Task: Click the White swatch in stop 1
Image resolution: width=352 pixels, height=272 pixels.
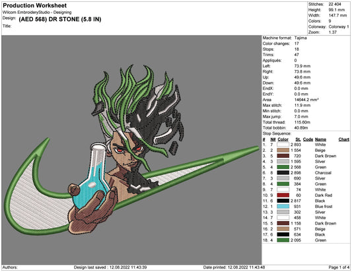Action: pyautogui.click(x=283, y=145)
